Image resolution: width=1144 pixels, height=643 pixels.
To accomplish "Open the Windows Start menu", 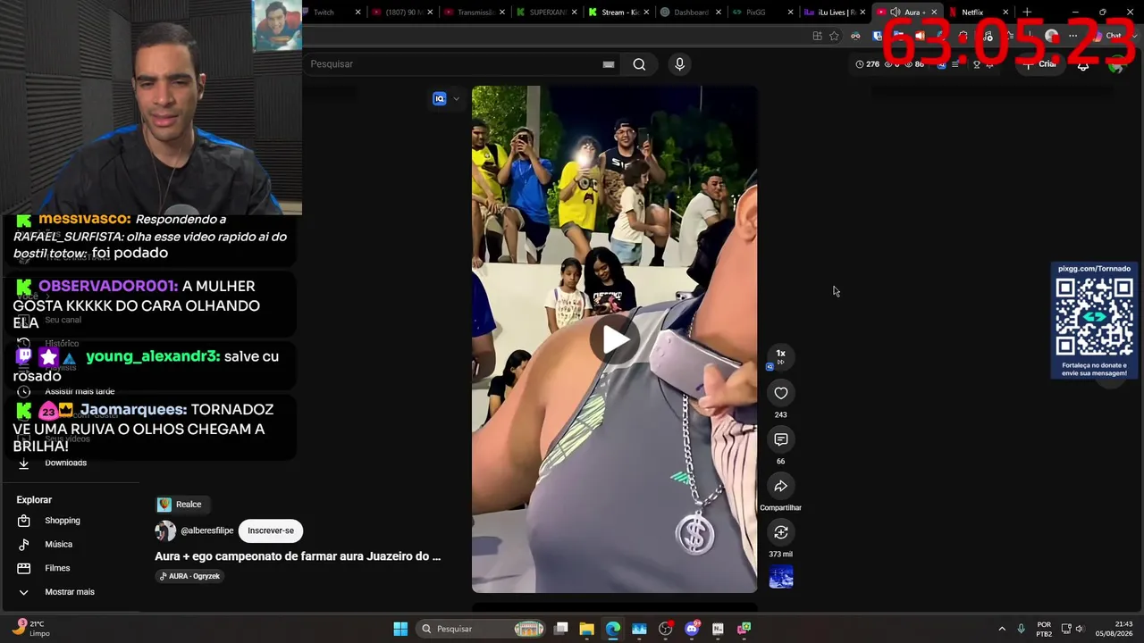I will [400, 629].
